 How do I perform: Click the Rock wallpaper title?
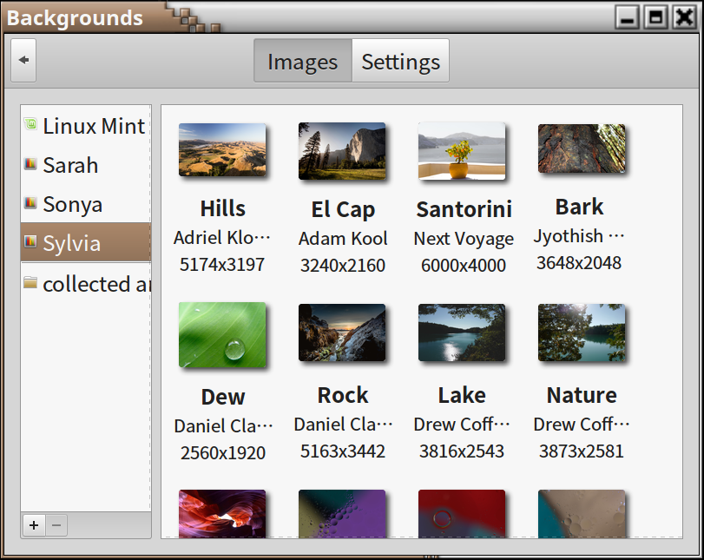pos(343,395)
